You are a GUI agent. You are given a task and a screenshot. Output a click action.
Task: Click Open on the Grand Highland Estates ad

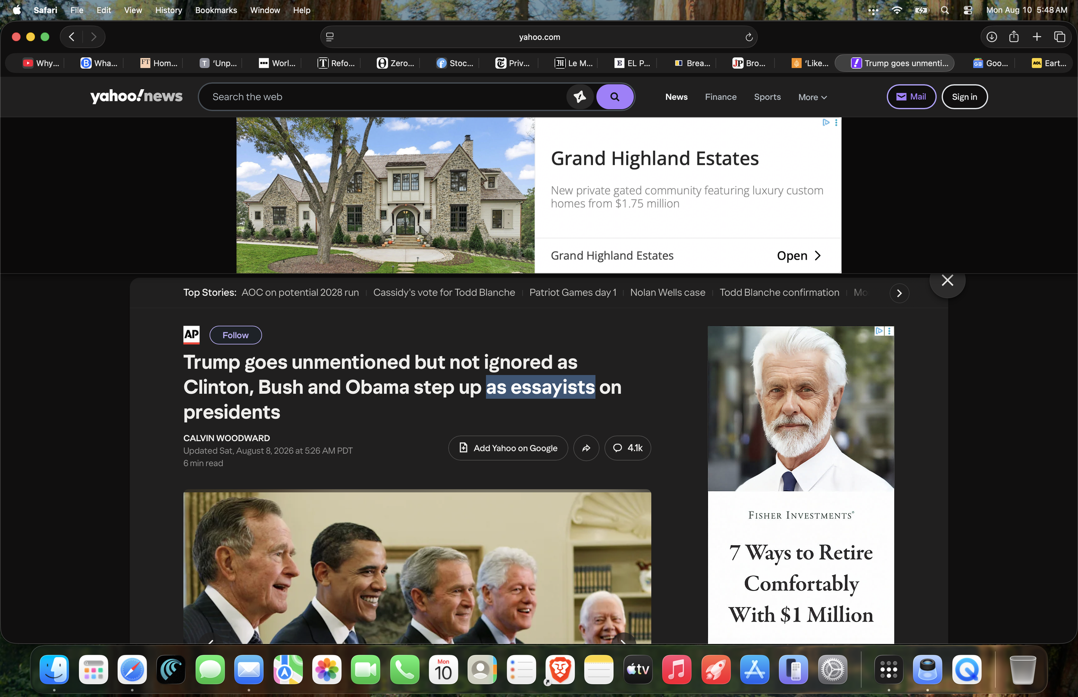coord(799,256)
